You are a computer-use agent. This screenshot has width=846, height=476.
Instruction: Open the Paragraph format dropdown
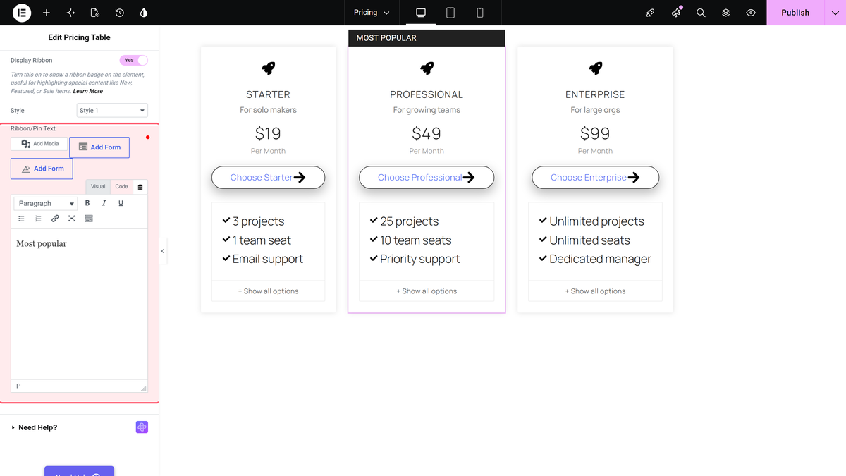coord(46,203)
